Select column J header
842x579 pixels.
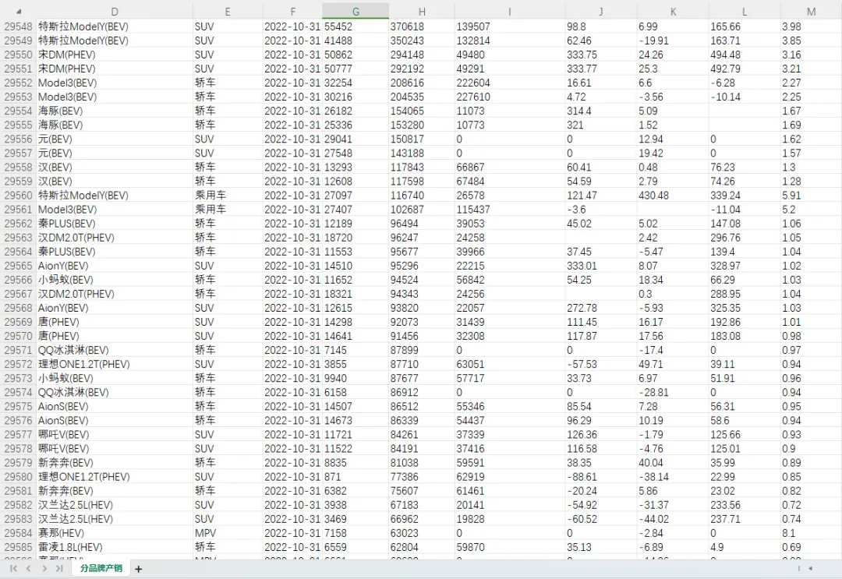tap(601, 11)
